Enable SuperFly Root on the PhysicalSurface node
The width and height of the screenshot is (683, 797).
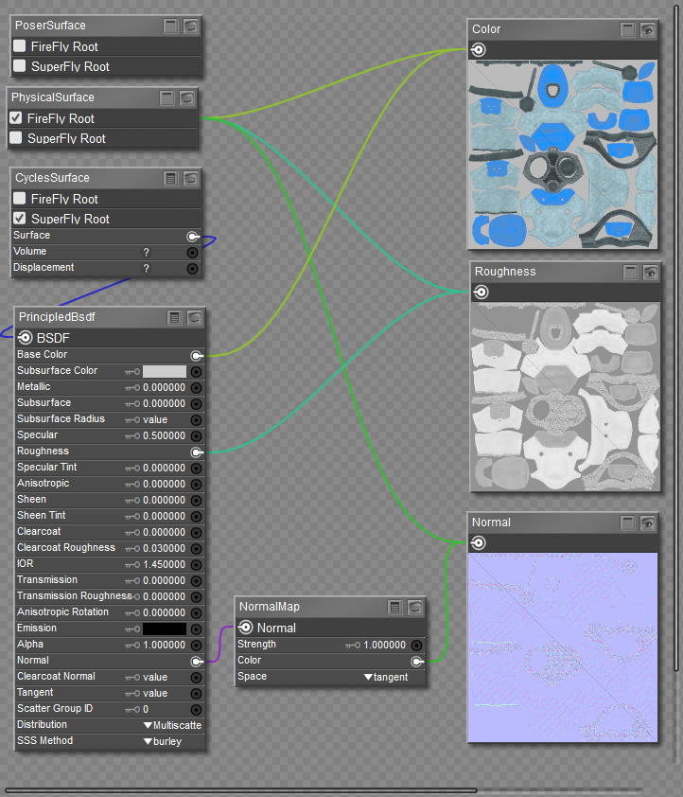[x=16, y=138]
